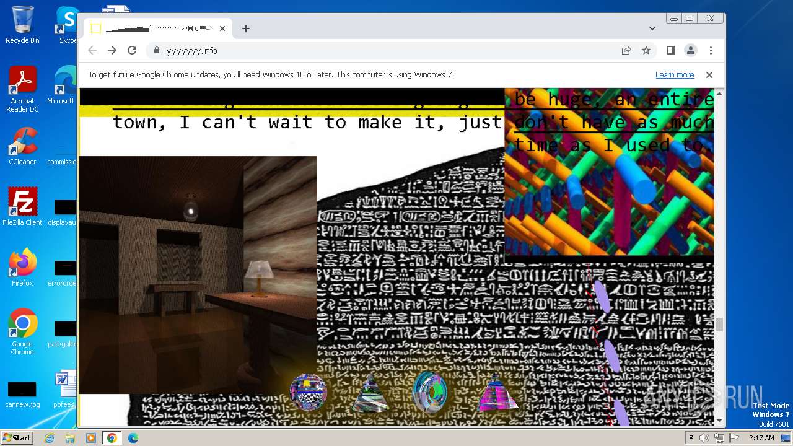Reload the yyyyyyy.info page
This screenshot has width=793, height=446.
click(x=132, y=50)
